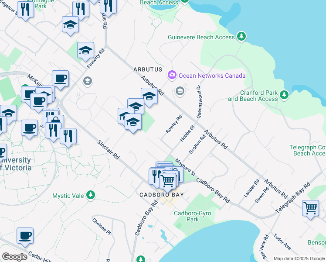This screenshot has width=326, height=262.
Task: Select the coffee cup marker above University of Victoria
Action: [x=29, y=128]
